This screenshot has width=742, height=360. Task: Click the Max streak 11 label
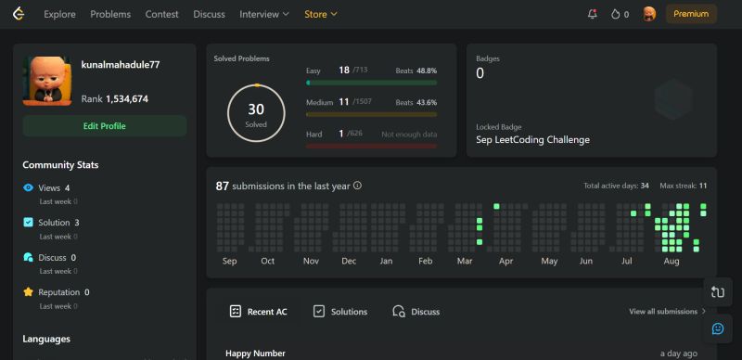coord(684,186)
